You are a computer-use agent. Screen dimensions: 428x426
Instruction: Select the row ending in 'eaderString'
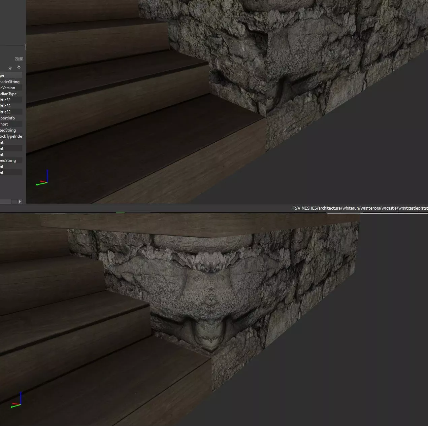[x=11, y=82]
